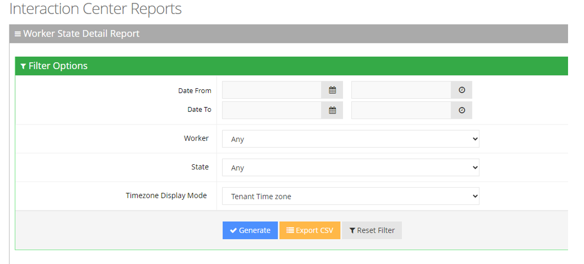The height and width of the screenshot is (264, 584).
Task: Open the Date To calendar picker icon
Action: click(332, 110)
